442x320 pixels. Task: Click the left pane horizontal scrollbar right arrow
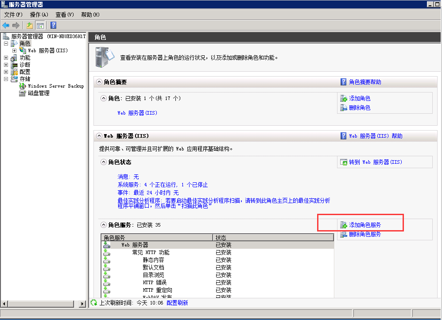click(82, 304)
